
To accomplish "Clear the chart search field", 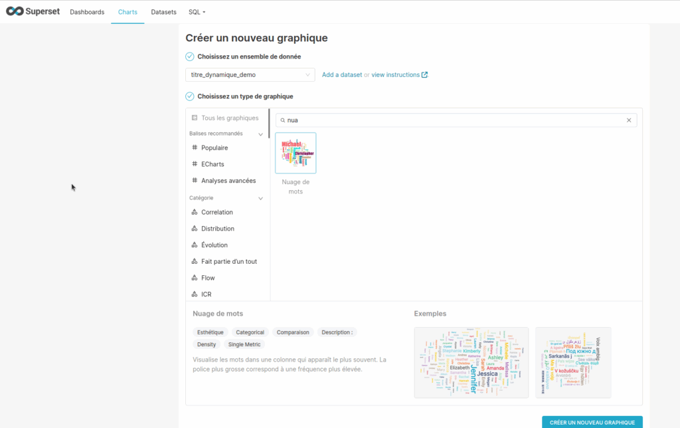I will pyautogui.click(x=629, y=120).
